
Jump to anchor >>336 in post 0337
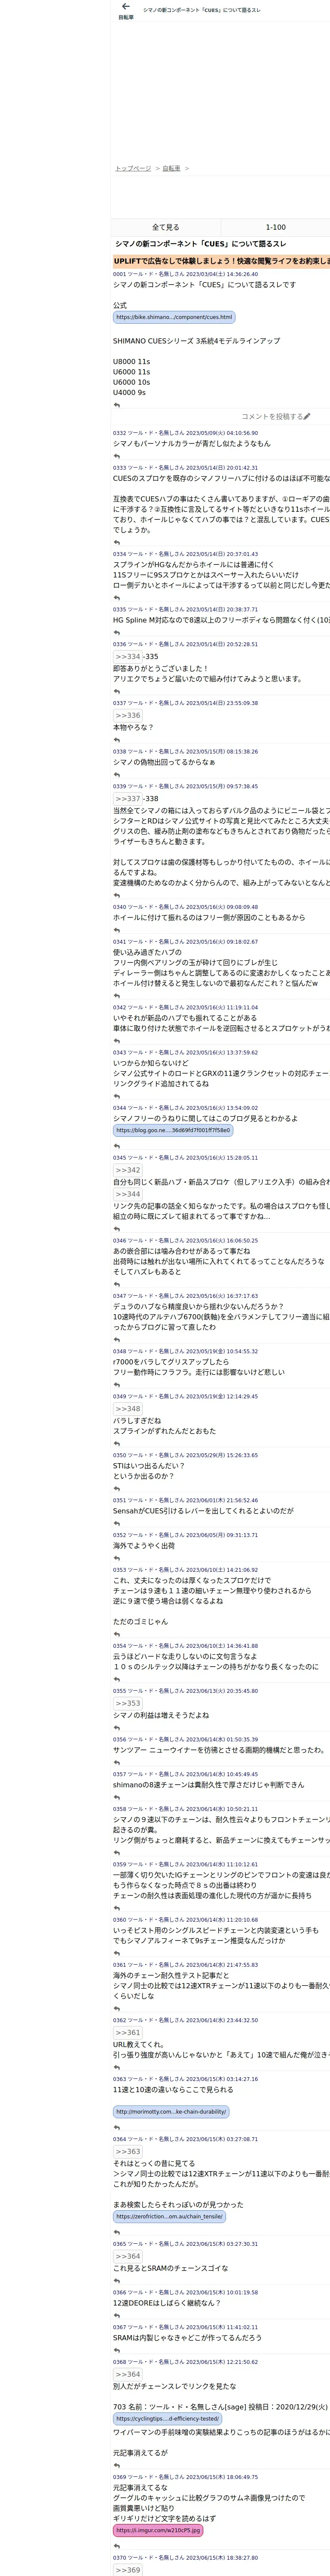(128, 716)
